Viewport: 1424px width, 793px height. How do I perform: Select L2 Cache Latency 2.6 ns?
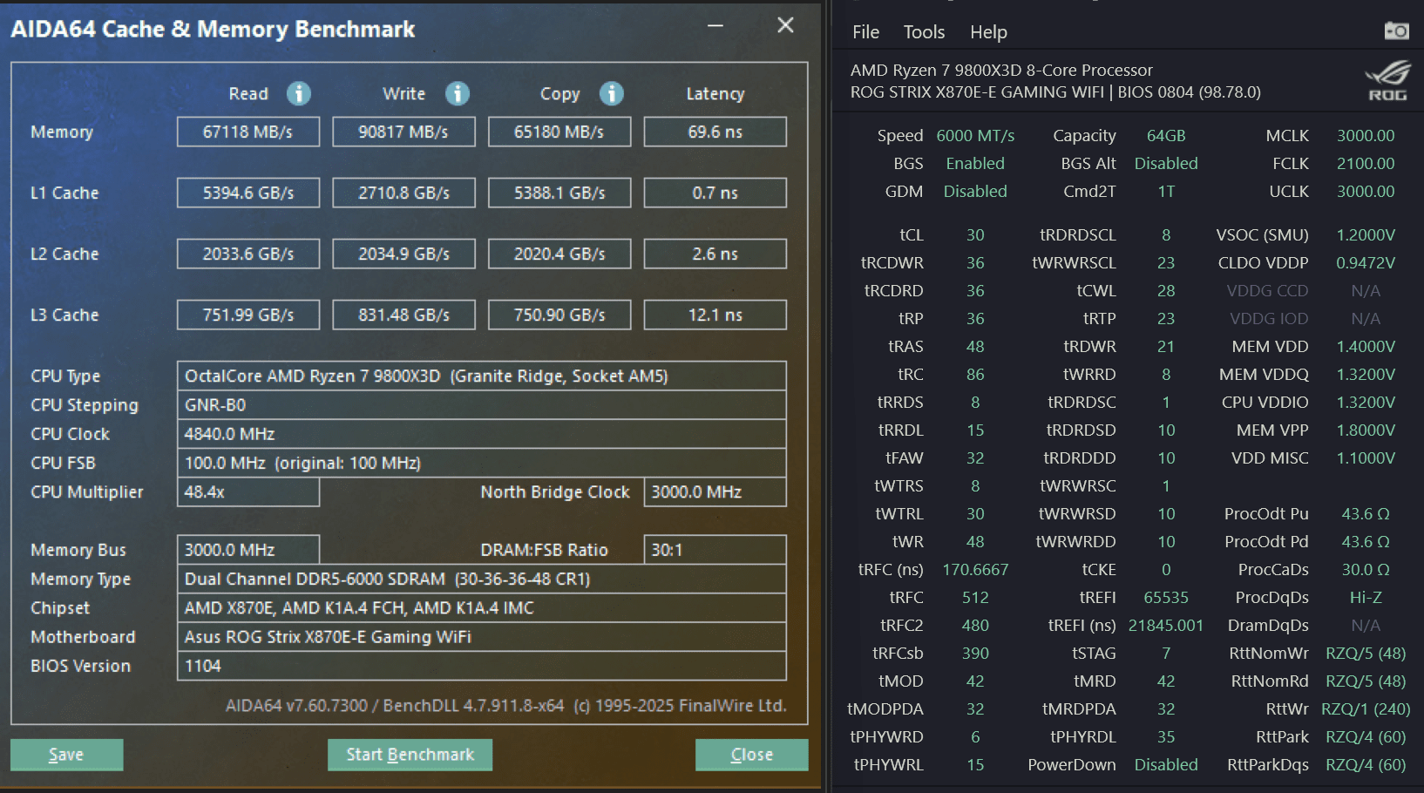pyautogui.click(x=715, y=254)
